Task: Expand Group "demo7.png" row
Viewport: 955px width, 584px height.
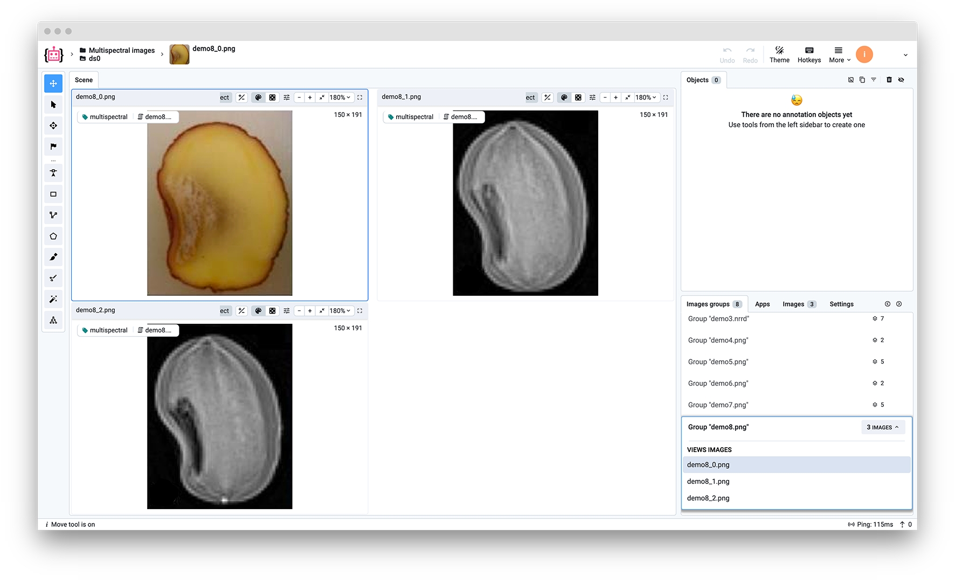Action: [797, 405]
